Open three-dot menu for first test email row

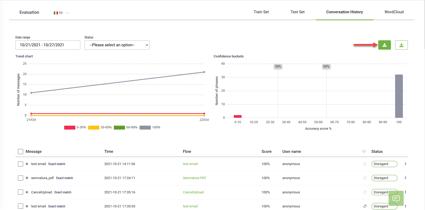(x=405, y=164)
